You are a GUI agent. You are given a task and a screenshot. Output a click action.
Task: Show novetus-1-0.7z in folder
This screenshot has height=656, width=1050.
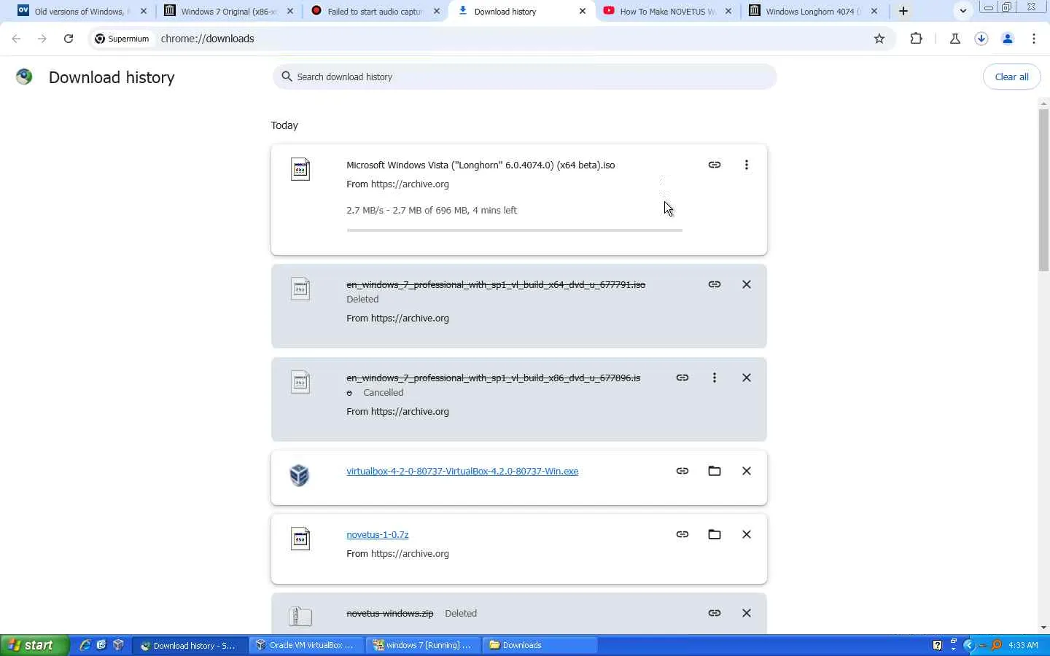click(x=715, y=534)
